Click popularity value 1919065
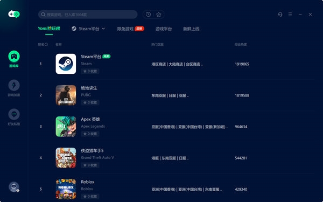Image resolution: width=323 pixels, height=202 pixels. (x=242, y=64)
